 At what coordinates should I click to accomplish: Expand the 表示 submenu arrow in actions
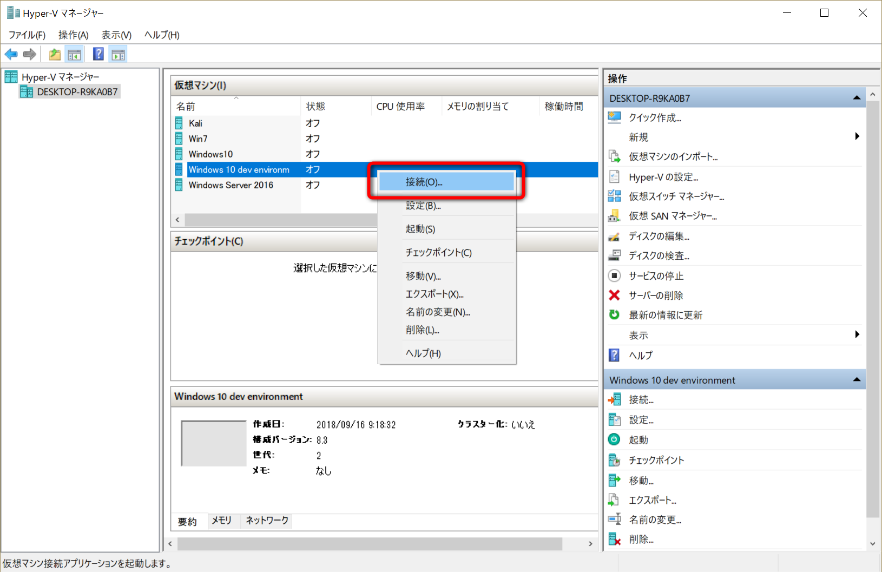tap(857, 334)
